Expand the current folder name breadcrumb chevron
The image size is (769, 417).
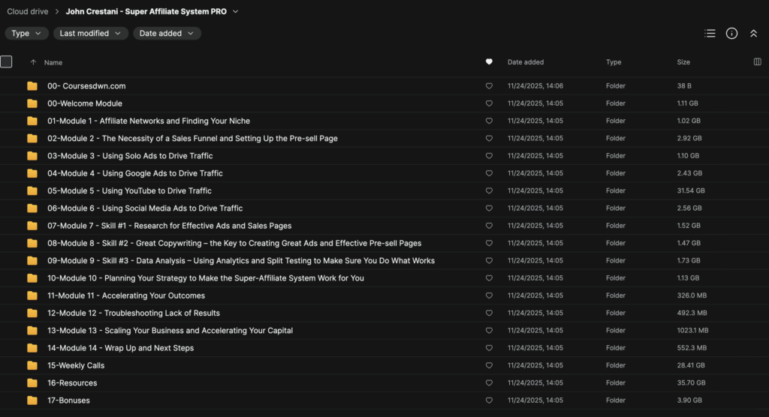point(236,11)
